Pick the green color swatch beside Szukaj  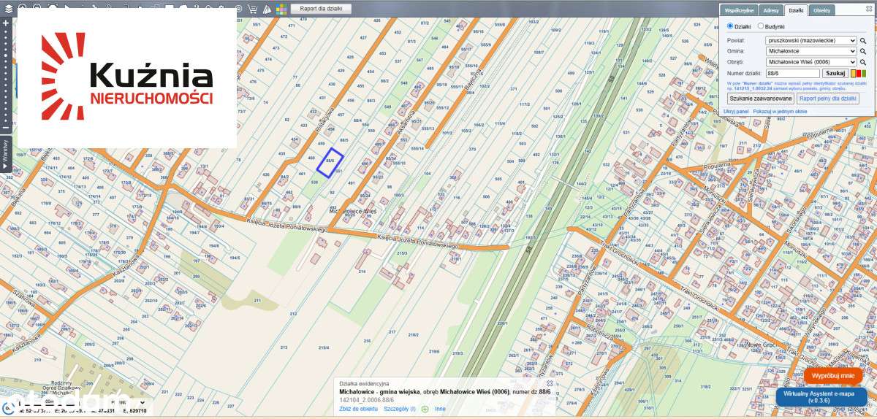tap(863, 73)
